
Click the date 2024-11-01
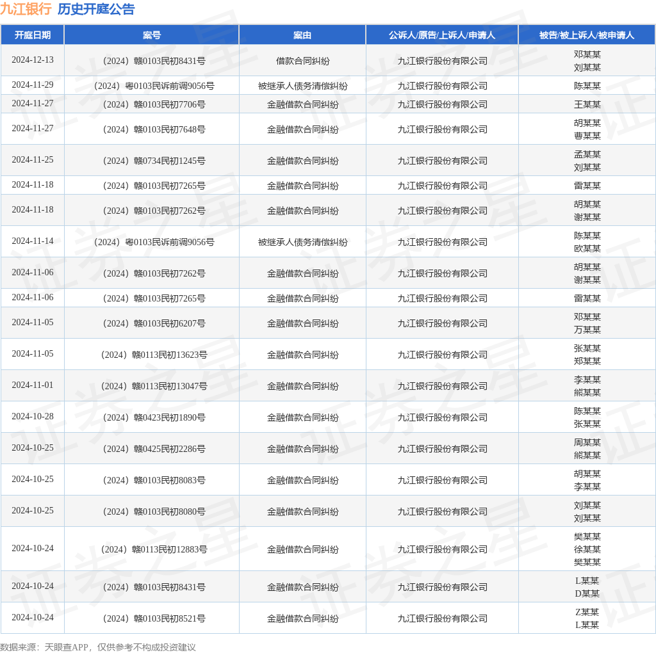(x=33, y=385)
